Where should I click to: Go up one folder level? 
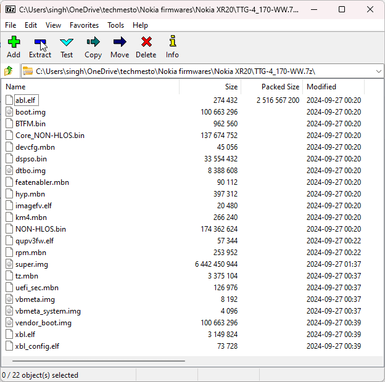coord(9,71)
